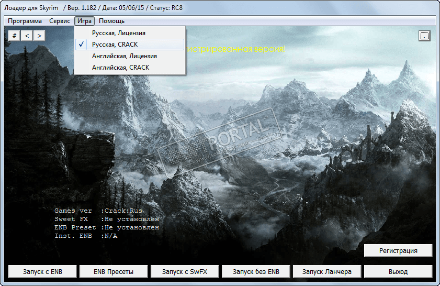This screenshot has width=440, height=286.
Task: Click Запуск Ланчера button
Action: 327,272
